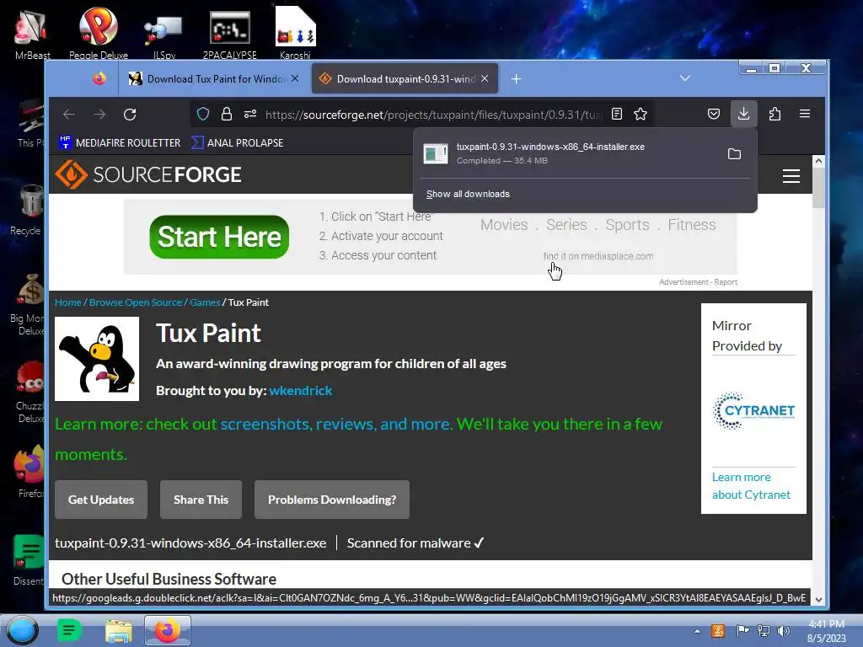Open the volume speaker tray icon
The width and height of the screenshot is (863, 647).
coord(784,631)
